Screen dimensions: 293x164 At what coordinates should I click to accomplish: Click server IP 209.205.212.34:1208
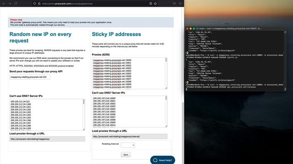(21, 126)
